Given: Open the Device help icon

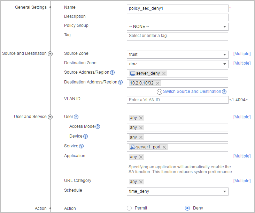Looking at the screenshot, I should point(86,137).
